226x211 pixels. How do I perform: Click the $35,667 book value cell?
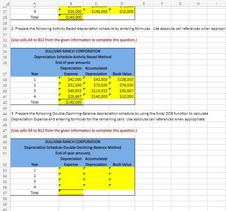coord(122,91)
